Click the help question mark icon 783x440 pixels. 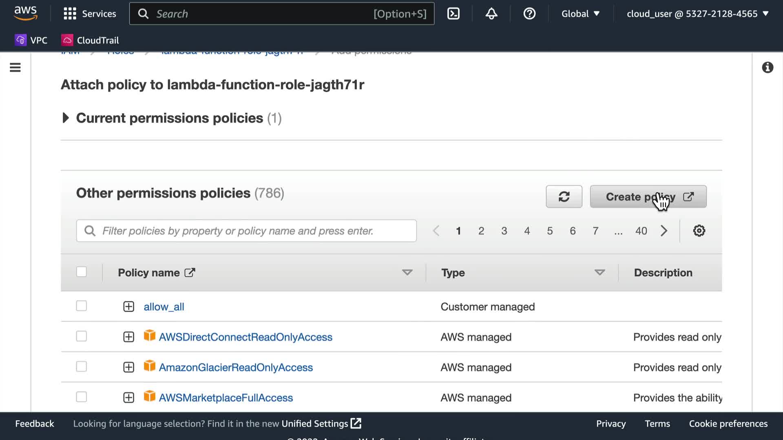(529, 14)
